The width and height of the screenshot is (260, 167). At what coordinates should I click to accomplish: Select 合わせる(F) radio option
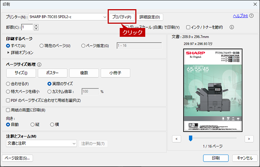tap(8, 84)
